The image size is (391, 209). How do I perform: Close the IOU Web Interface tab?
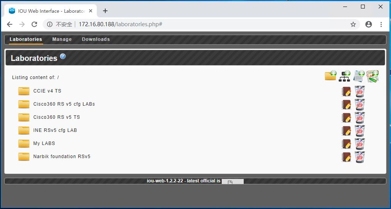[x=91, y=11]
